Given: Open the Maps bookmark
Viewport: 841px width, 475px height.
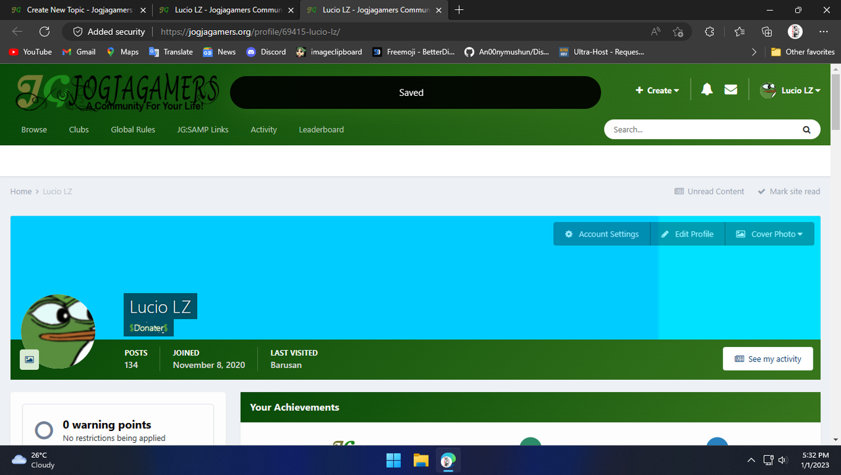Looking at the screenshot, I should [x=122, y=52].
